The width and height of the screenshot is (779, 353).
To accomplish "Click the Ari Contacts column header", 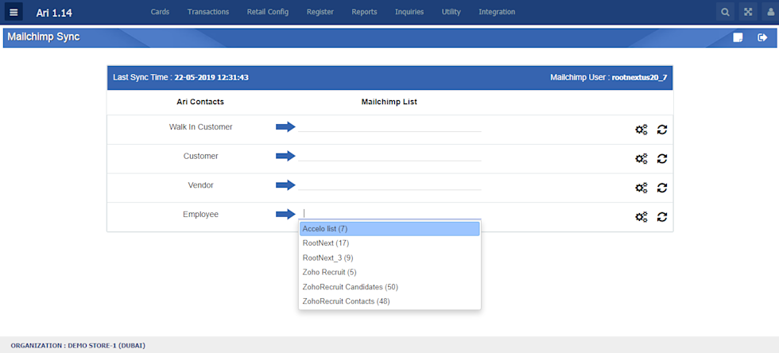I will click(200, 102).
